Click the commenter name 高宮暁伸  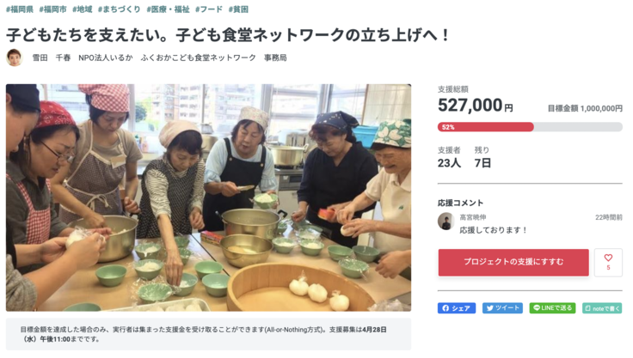[472, 217]
